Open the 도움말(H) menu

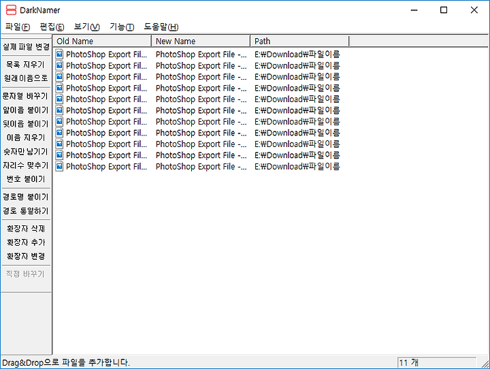[161, 27]
